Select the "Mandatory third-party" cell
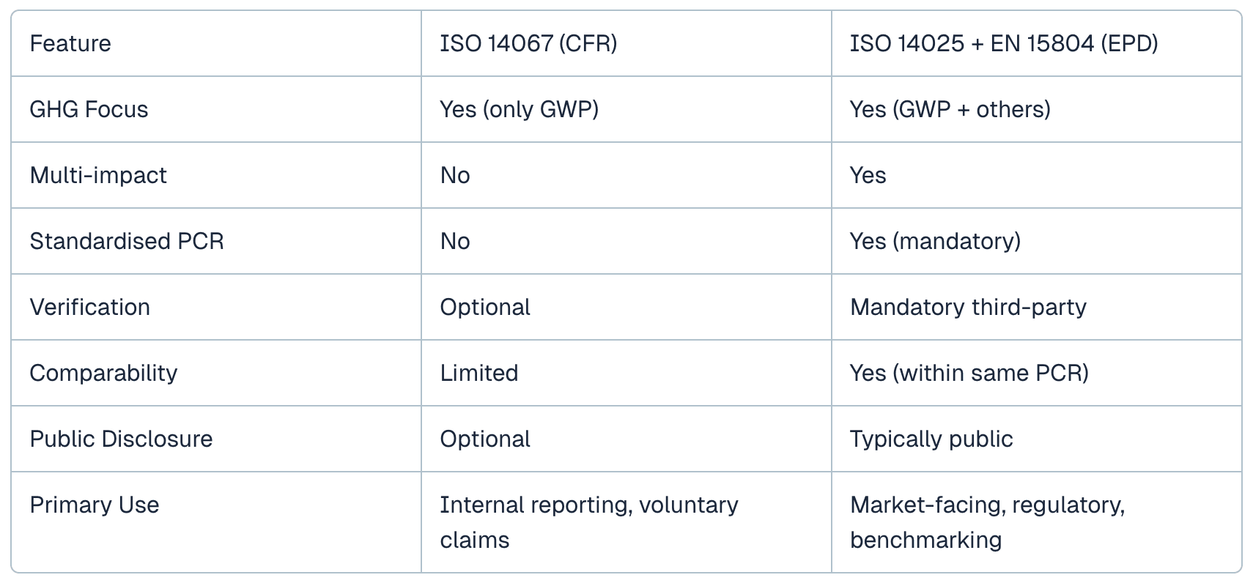 [x=968, y=307]
